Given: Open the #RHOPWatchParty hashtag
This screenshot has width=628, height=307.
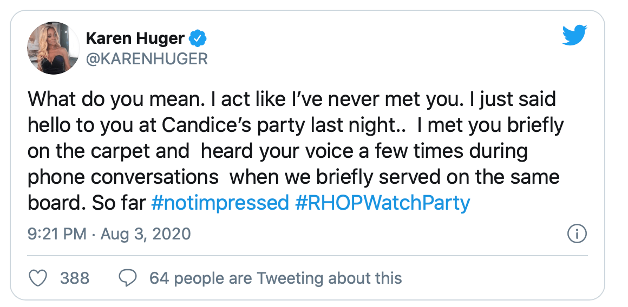Looking at the screenshot, I should pyautogui.click(x=382, y=203).
